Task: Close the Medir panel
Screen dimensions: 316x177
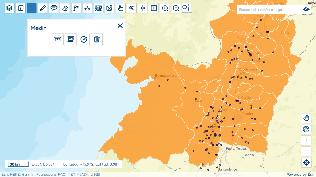Action: [x=120, y=26]
